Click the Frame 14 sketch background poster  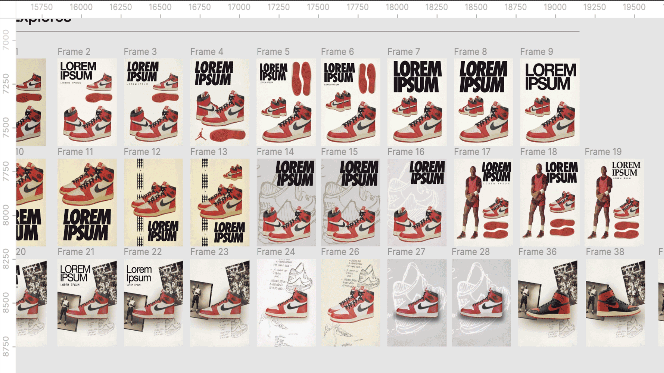tap(286, 202)
